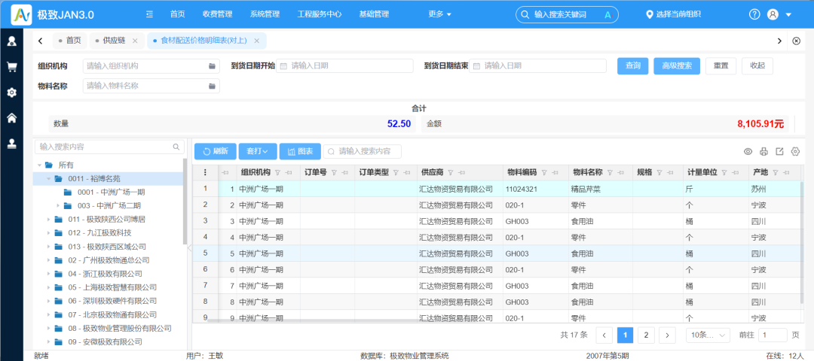Open user account dropdown arrow
Image resolution: width=814 pixels, height=361 pixels.
pyautogui.click(x=788, y=14)
